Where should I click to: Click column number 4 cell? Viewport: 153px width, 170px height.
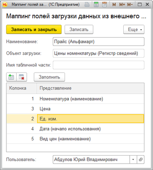point(22,129)
